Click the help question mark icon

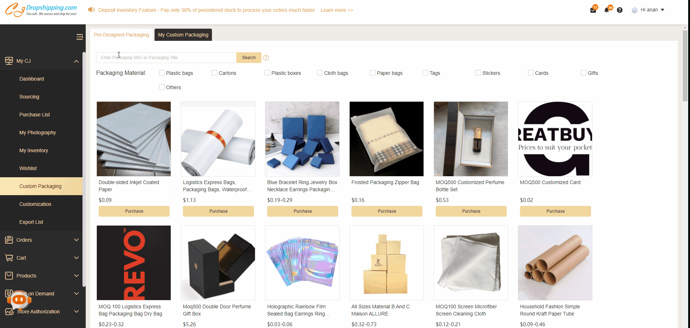(x=620, y=10)
